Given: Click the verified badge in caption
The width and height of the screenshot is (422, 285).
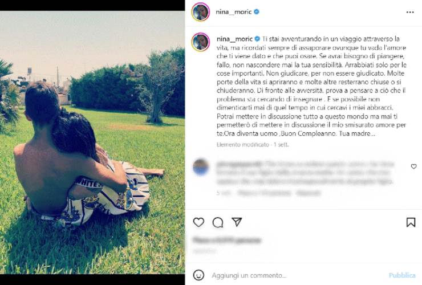Looking at the screenshot, I should click(257, 39).
